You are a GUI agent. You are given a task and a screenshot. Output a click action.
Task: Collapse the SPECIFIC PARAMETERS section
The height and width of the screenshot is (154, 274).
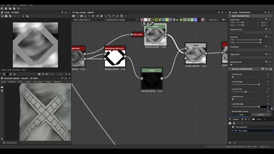tap(230, 69)
